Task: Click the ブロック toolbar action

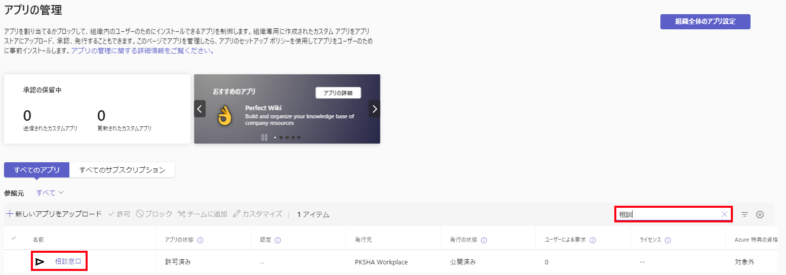Action: coord(154,214)
